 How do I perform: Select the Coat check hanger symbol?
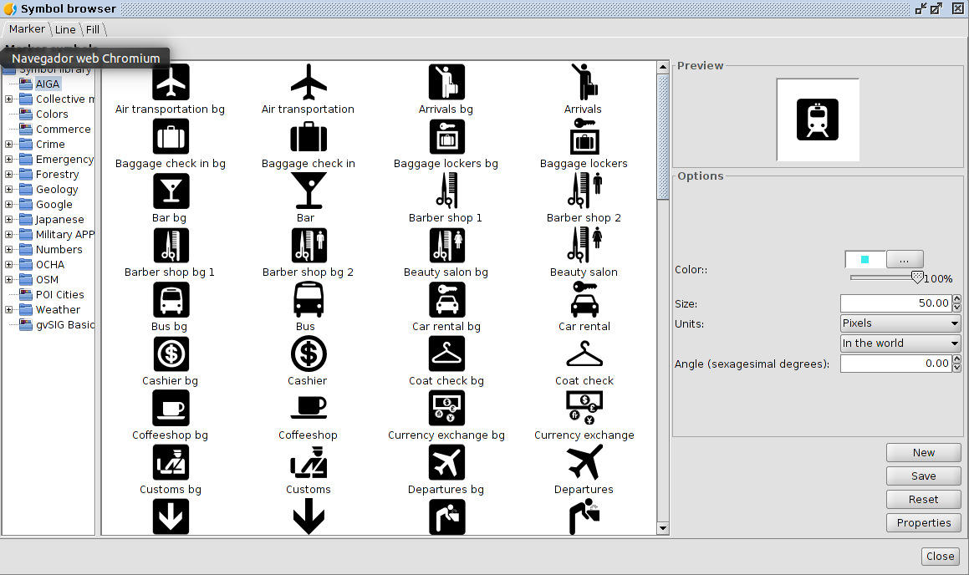tap(584, 354)
